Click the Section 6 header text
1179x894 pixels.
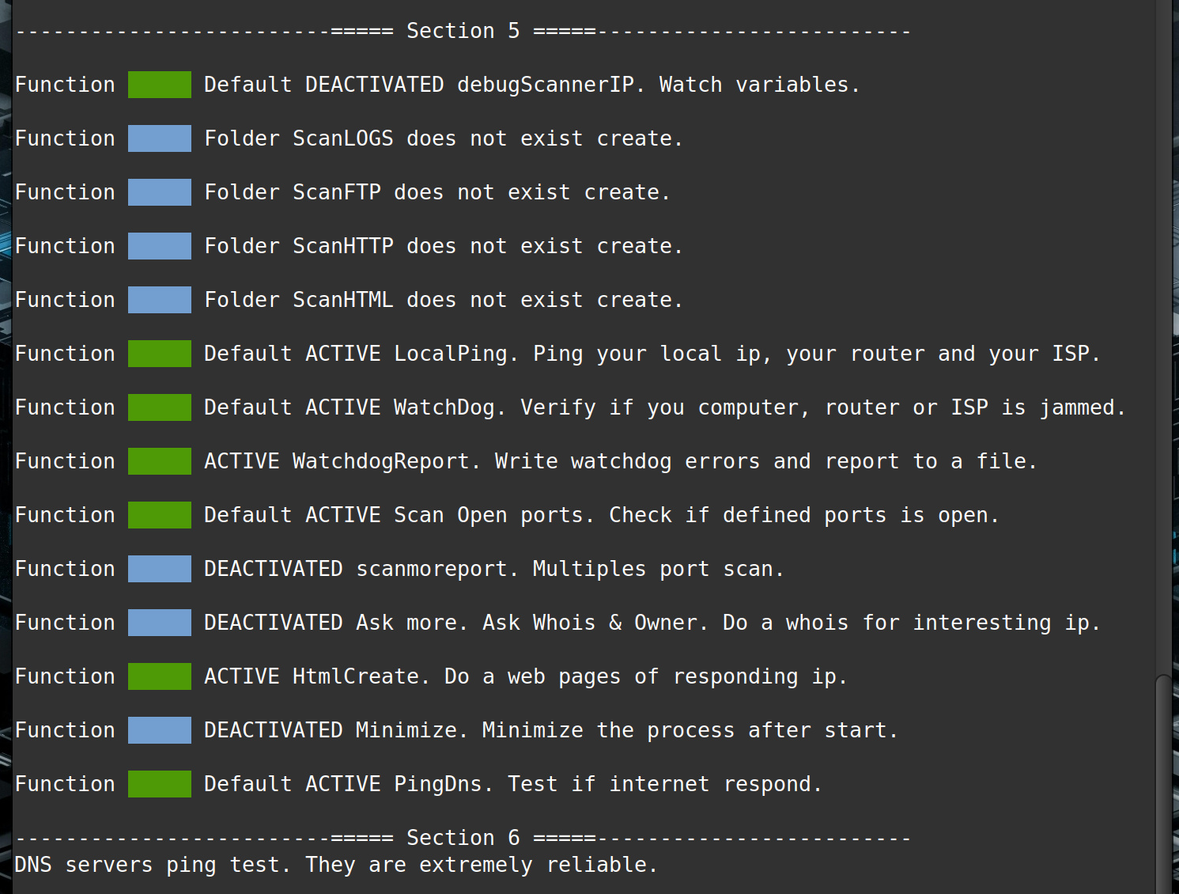(x=463, y=838)
